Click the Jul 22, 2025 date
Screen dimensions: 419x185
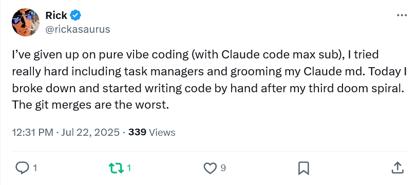pos(90,133)
